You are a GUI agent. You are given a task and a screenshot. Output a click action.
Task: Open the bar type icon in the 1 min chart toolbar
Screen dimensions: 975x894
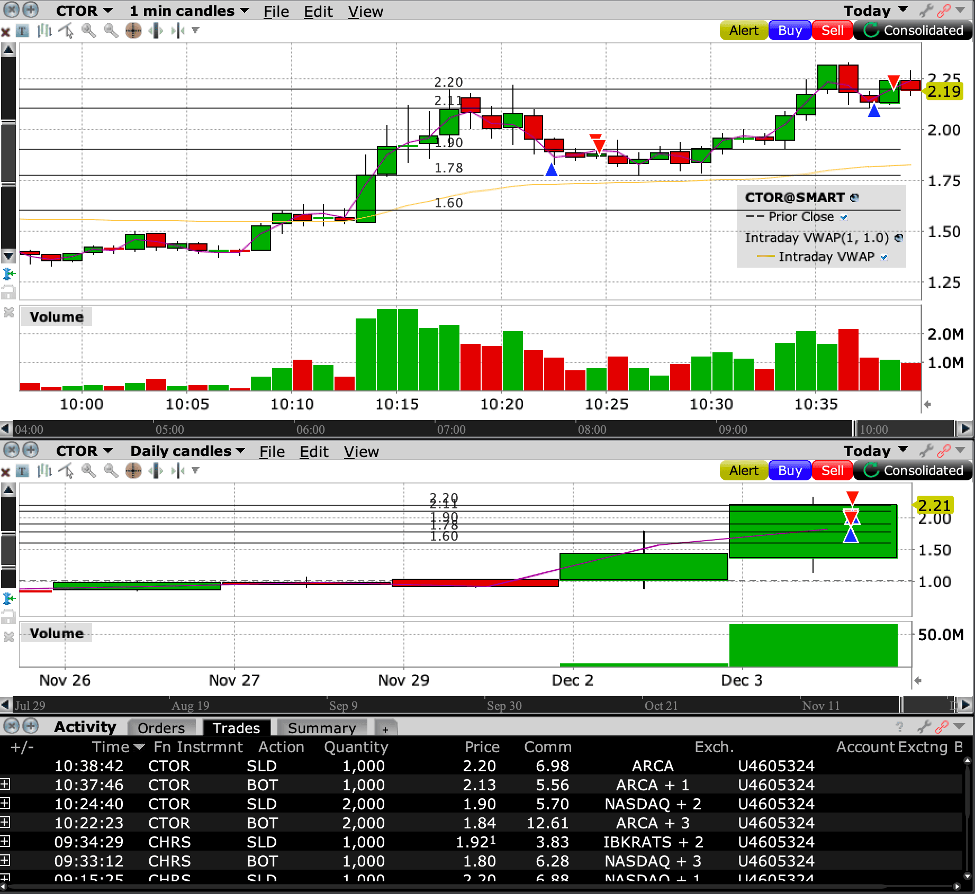point(44,31)
